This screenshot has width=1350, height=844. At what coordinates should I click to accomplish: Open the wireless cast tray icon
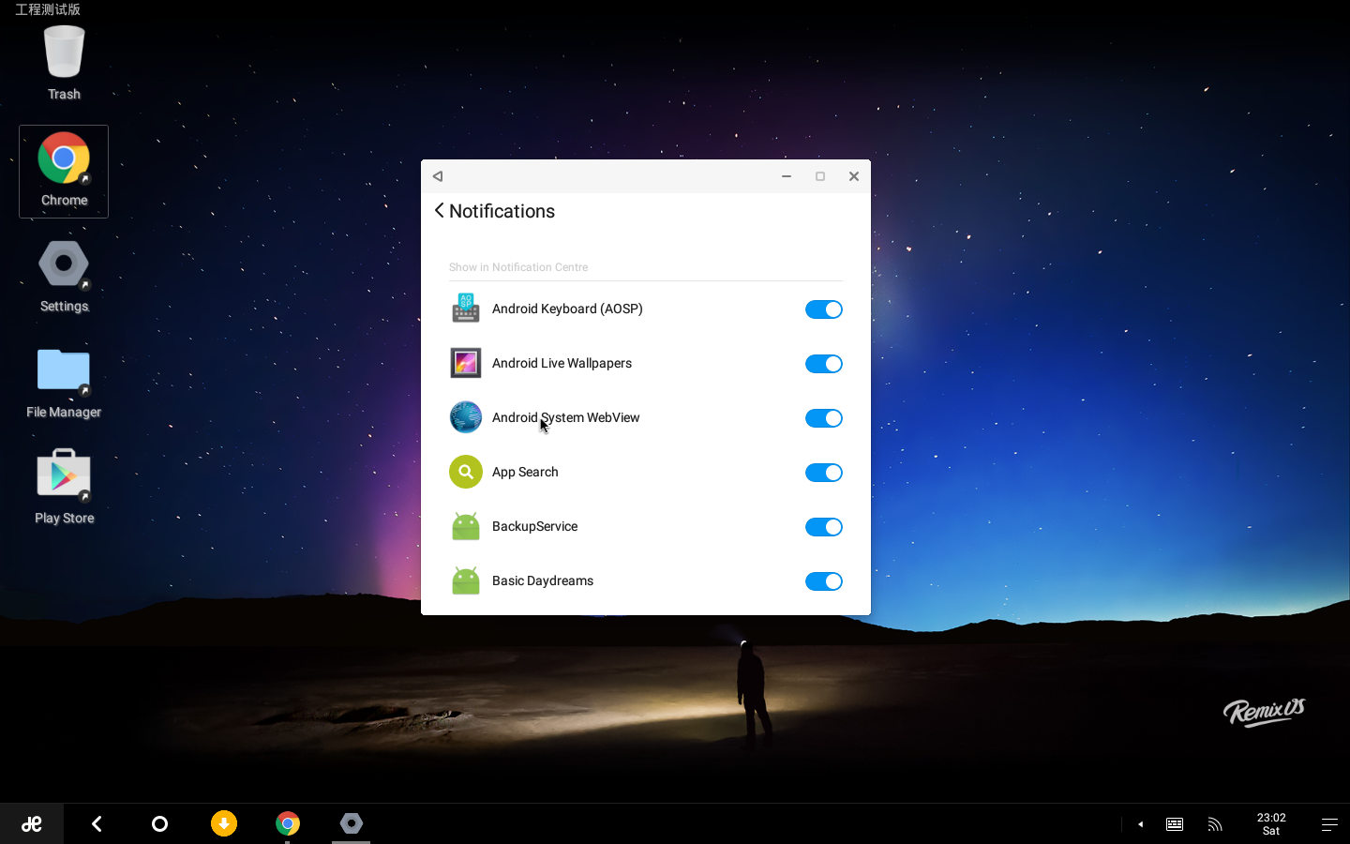(1215, 824)
